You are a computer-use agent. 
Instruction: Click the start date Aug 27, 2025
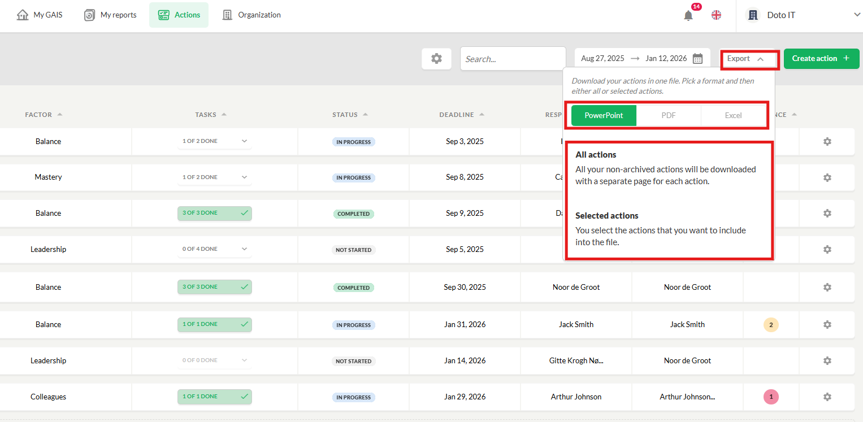click(602, 59)
